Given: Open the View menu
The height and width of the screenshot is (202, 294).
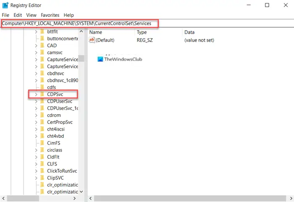Looking at the screenshot, I should (x=31, y=15).
